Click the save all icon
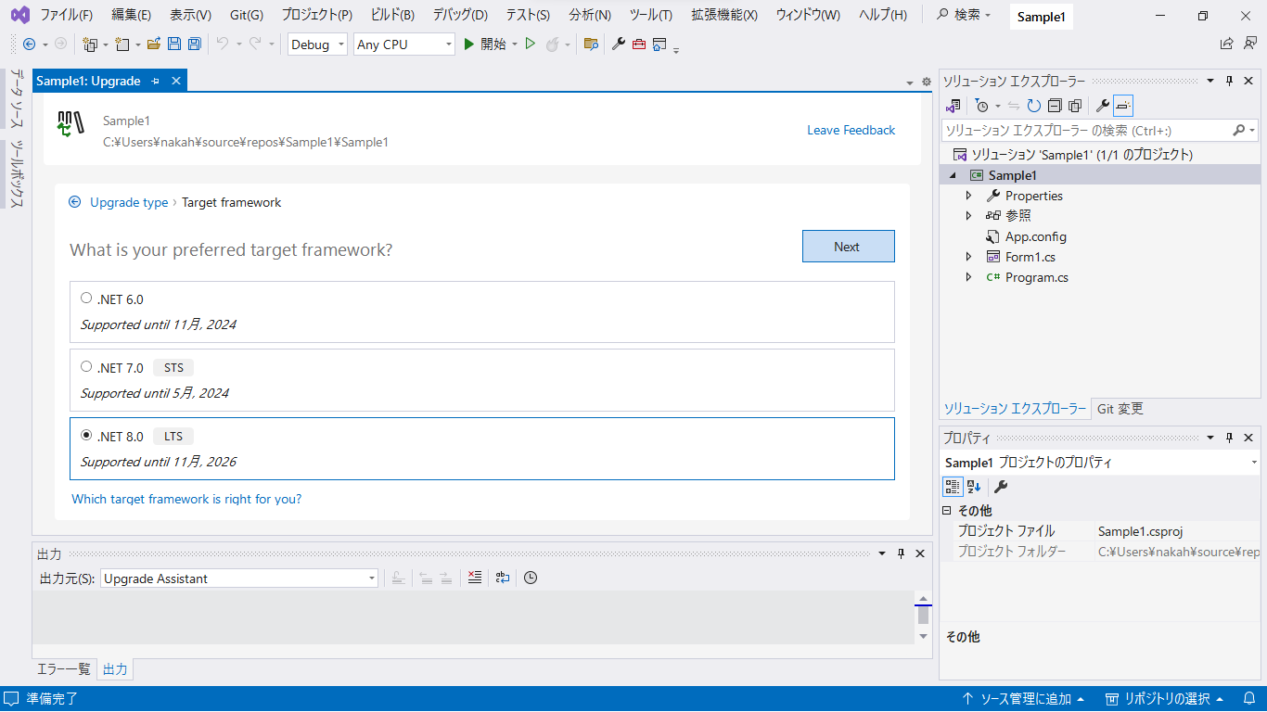This screenshot has width=1267, height=712. click(x=195, y=44)
